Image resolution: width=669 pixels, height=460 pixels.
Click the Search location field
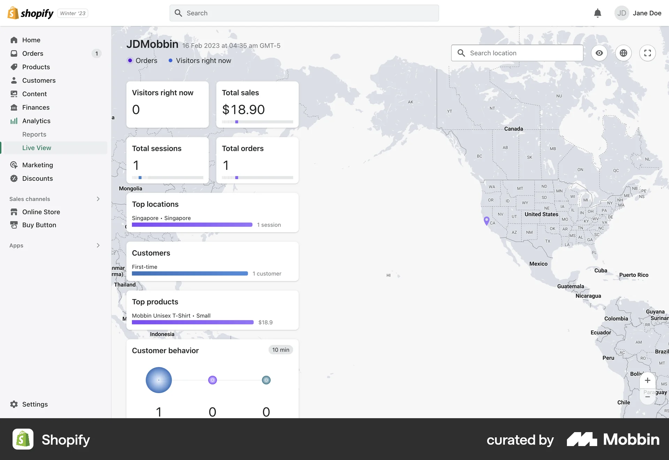click(517, 53)
